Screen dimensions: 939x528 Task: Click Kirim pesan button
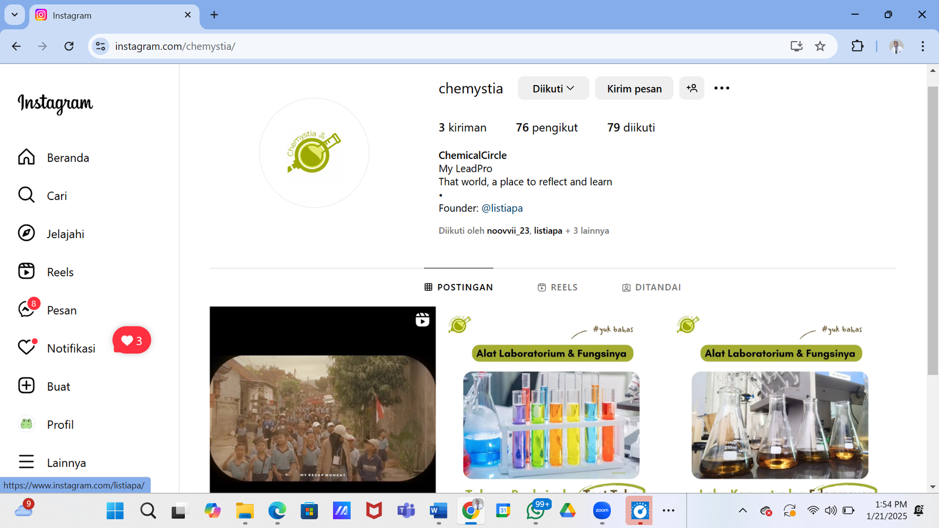634,89
